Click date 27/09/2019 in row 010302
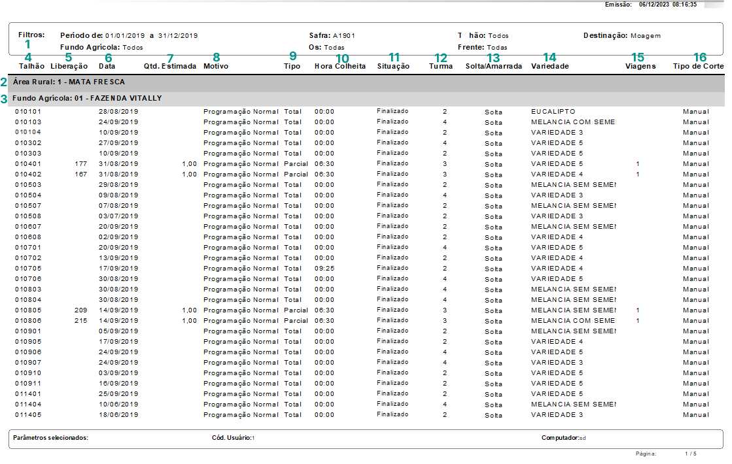 118,143
